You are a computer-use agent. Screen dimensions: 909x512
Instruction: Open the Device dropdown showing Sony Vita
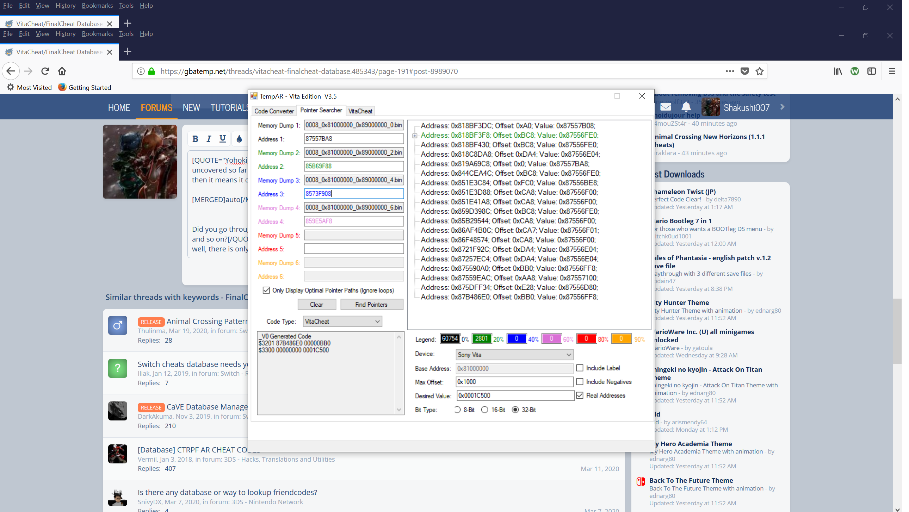514,355
